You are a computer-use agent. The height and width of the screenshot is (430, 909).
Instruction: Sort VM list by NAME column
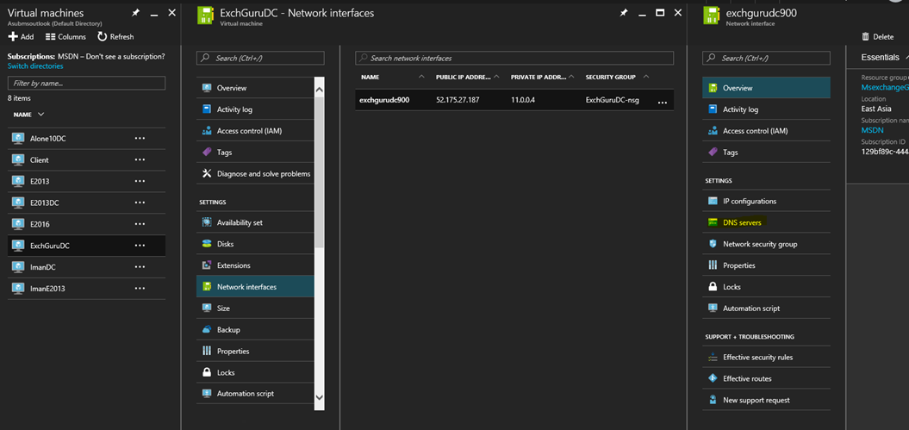(28, 114)
